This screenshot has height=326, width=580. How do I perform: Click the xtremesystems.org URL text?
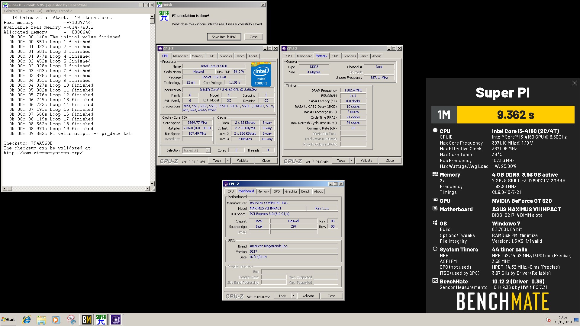click(x=43, y=153)
